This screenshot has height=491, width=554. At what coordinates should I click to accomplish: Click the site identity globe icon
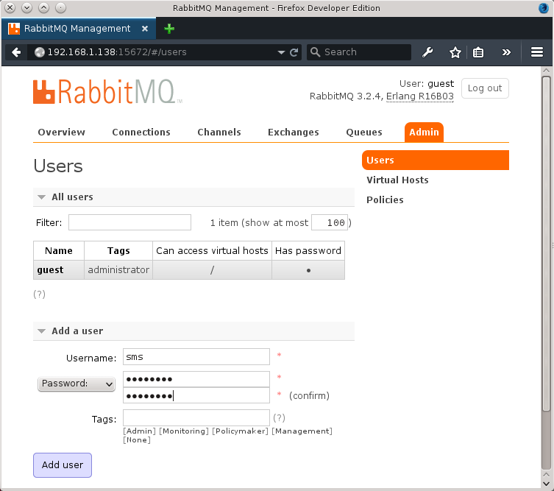click(x=40, y=52)
